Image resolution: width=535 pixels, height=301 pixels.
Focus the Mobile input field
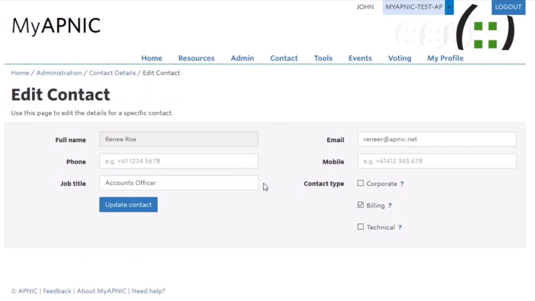(437, 161)
